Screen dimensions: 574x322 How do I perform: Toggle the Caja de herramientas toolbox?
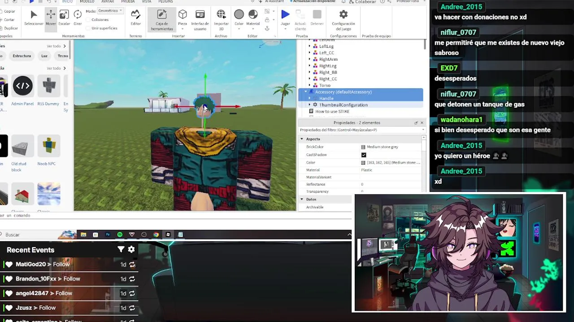point(162,20)
